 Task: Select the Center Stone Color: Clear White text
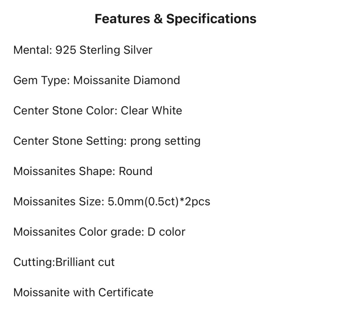pos(98,110)
